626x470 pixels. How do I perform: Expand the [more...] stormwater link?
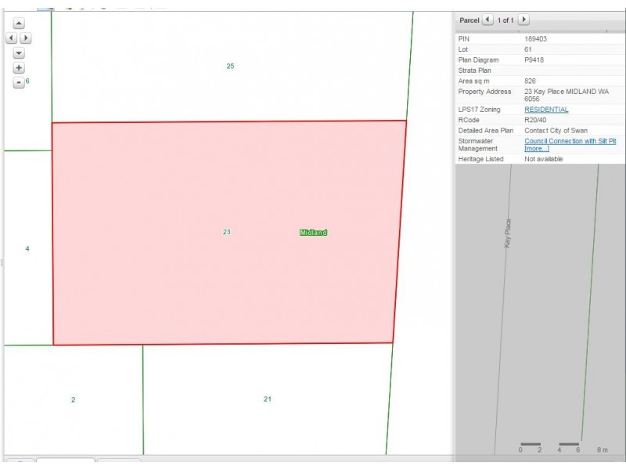536,148
